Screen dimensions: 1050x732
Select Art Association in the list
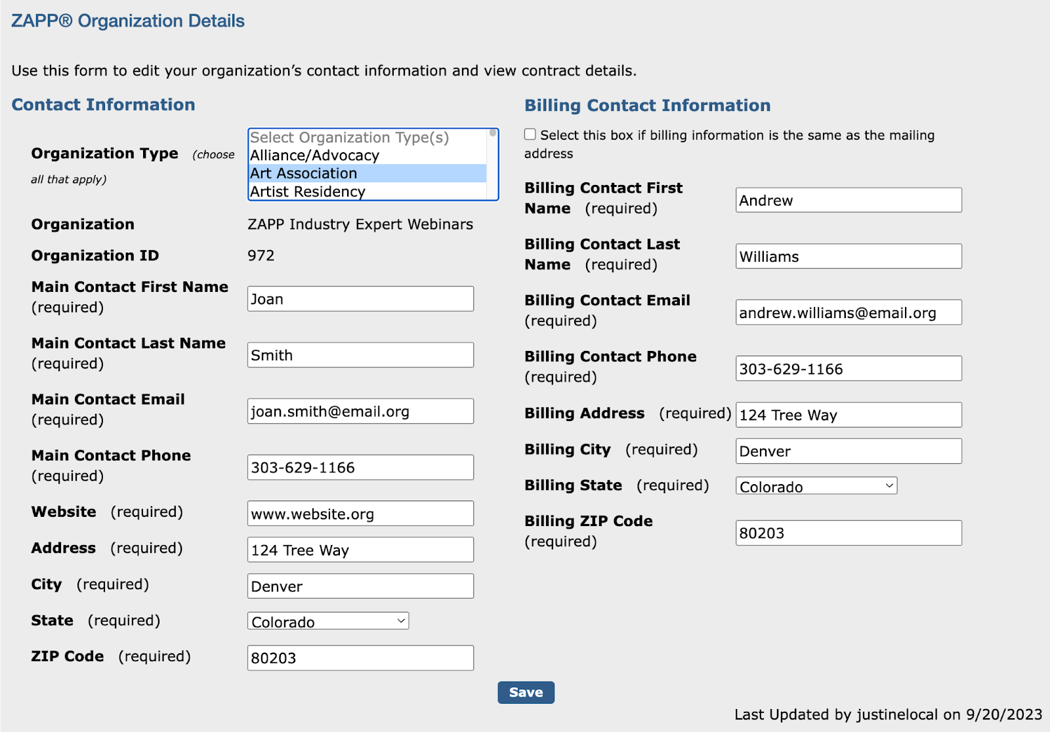pyautogui.click(x=303, y=173)
